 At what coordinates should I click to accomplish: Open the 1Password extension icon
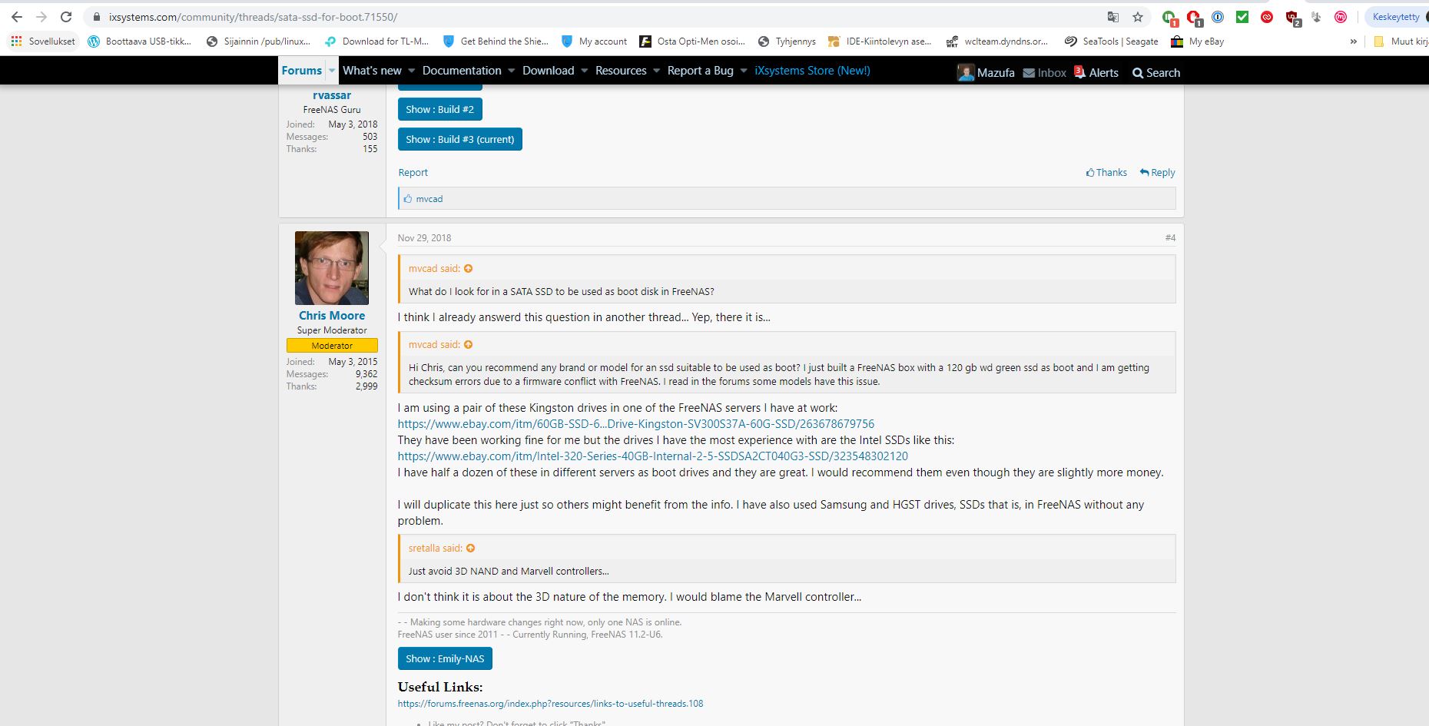(x=1218, y=17)
